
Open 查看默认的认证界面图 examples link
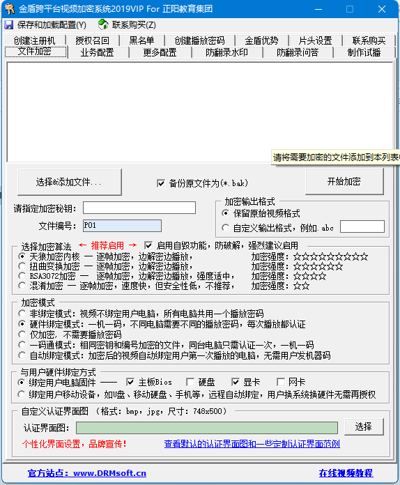[252, 444]
